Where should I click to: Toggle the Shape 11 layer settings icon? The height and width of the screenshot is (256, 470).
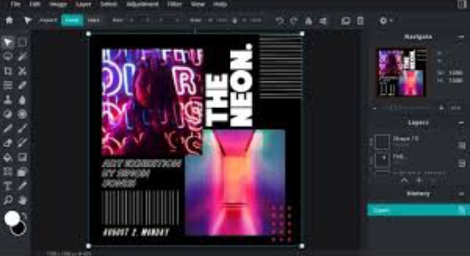[x=462, y=145]
